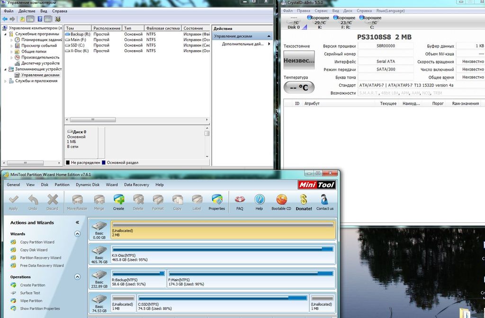Click the Bootable CD icon

281,200
